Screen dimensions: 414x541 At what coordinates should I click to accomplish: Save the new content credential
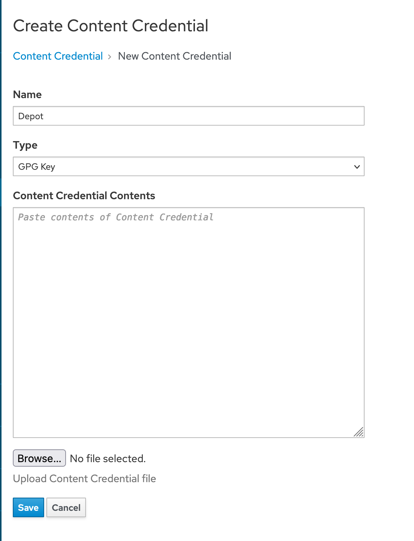tap(28, 507)
